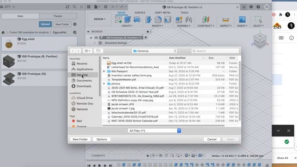Open search in the data panel
297x167 pixels.
(74, 7)
